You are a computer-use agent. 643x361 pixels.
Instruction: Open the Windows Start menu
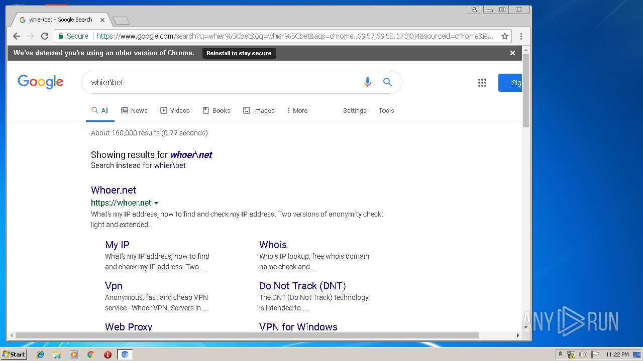(14, 354)
